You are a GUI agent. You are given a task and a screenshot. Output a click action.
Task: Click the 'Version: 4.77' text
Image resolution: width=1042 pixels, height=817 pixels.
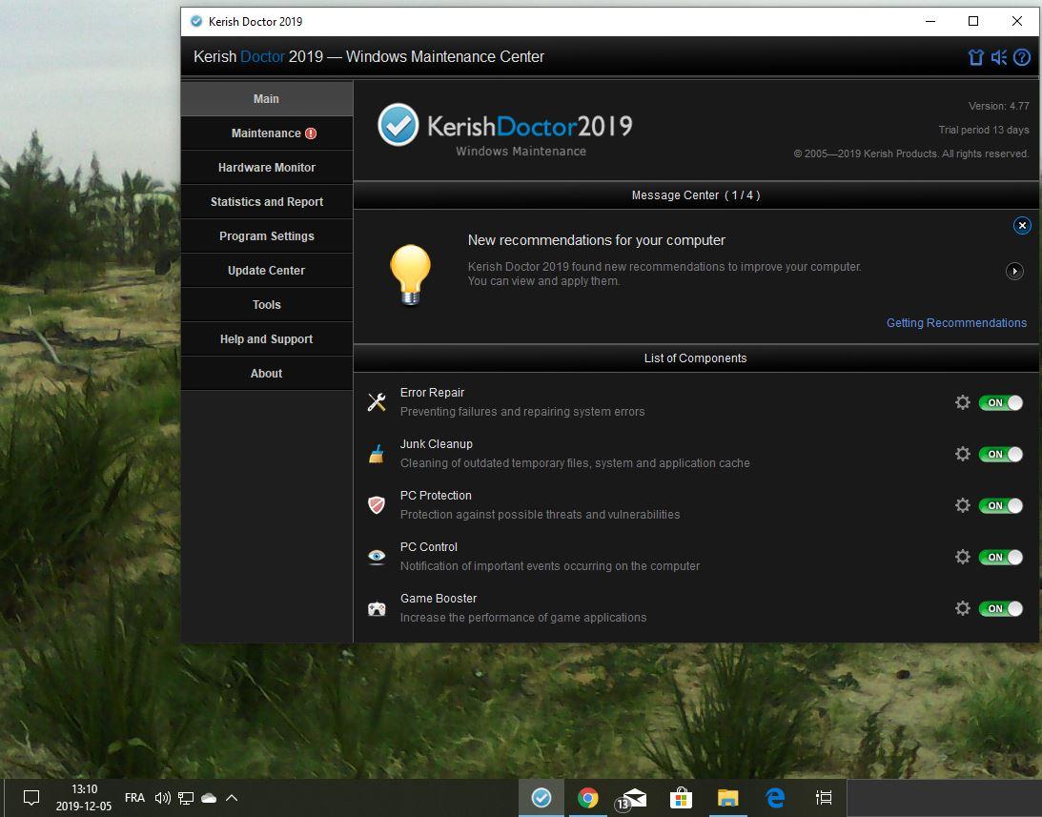click(999, 106)
